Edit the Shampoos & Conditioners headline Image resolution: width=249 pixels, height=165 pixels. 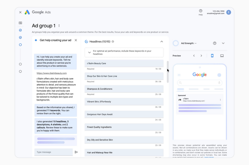(x=124, y=89)
